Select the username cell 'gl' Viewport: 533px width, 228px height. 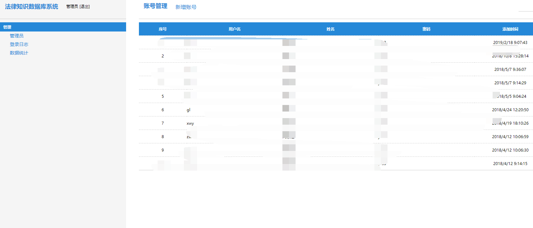point(189,110)
